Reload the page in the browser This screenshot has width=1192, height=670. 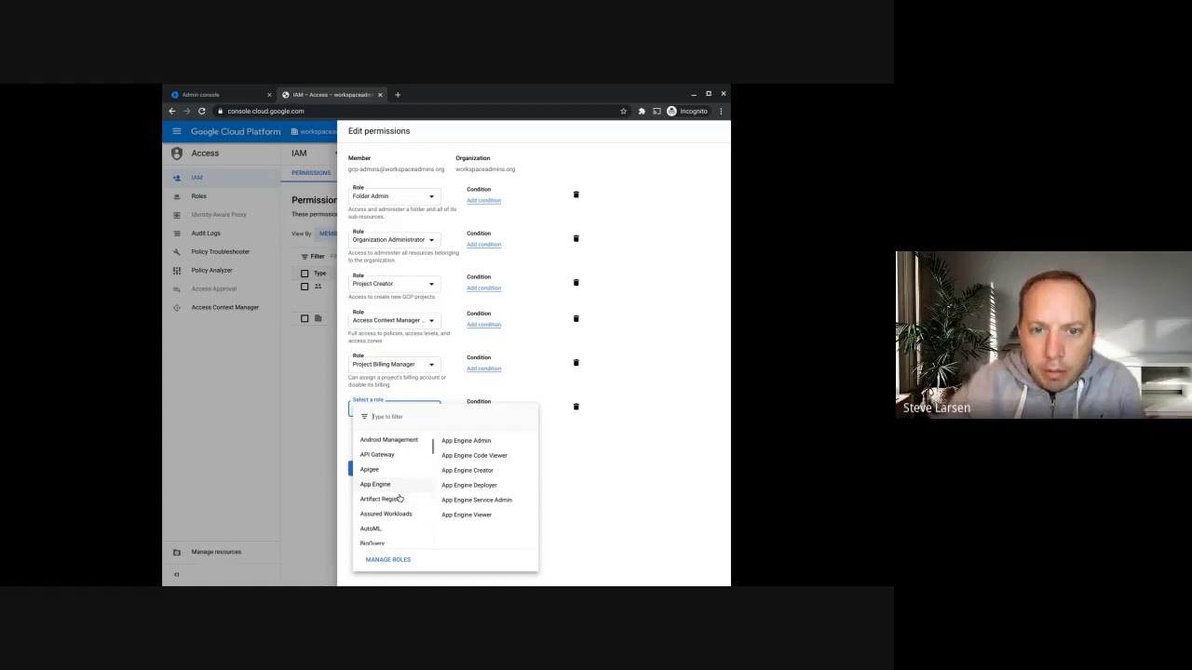tap(201, 111)
